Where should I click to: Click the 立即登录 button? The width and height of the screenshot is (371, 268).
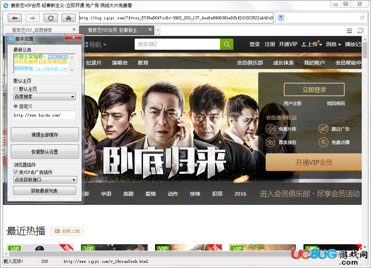click(x=314, y=89)
